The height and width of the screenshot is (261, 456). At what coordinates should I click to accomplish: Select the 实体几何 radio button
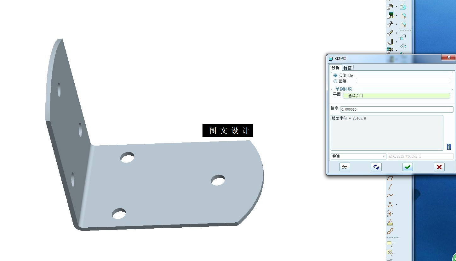(x=335, y=75)
